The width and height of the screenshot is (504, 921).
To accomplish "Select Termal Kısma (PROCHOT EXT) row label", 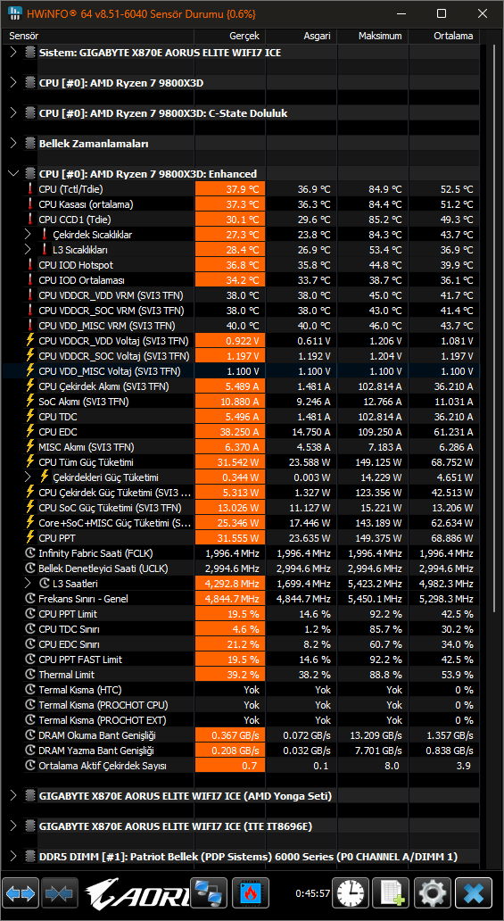I will pyautogui.click(x=103, y=720).
